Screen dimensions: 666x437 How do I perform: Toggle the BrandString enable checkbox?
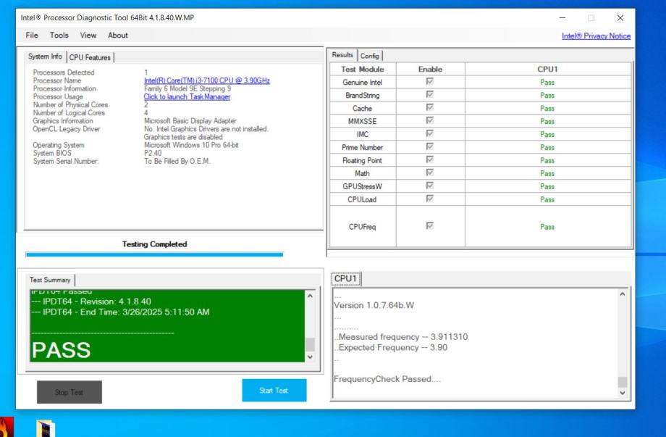[x=430, y=94]
